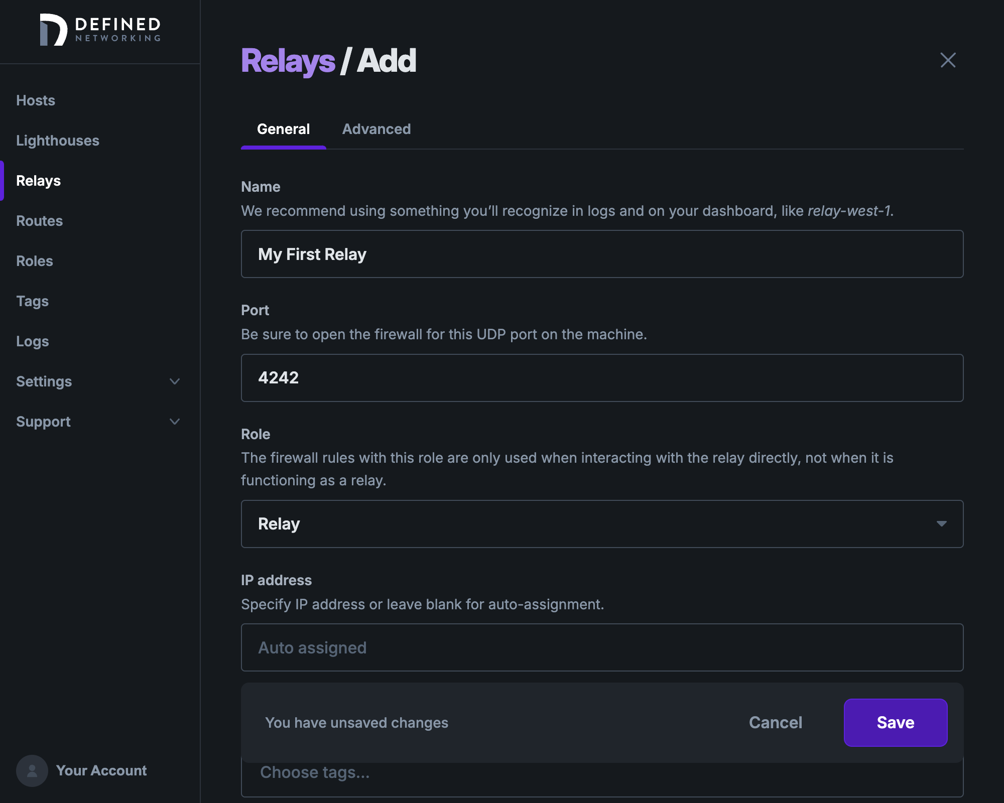View the Logs page
Viewport: 1004px width, 803px height.
32,341
